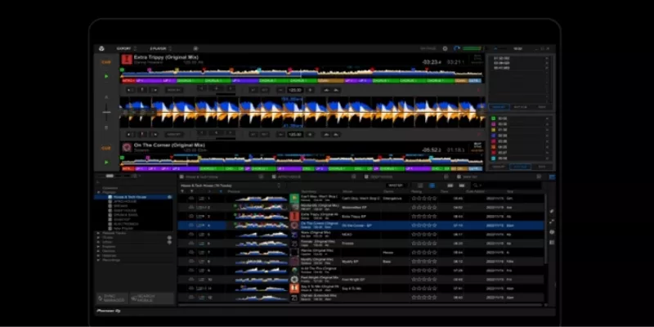Expand the Histories tree node
654x327 pixels.
[x=98, y=256]
